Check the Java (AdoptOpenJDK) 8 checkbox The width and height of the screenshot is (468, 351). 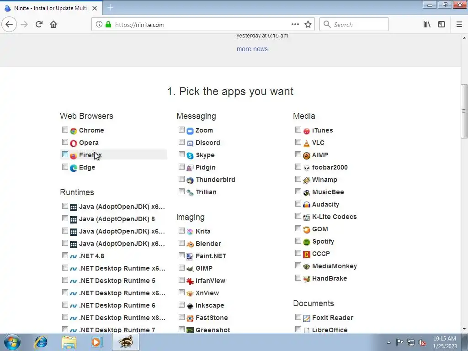[65, 218]
